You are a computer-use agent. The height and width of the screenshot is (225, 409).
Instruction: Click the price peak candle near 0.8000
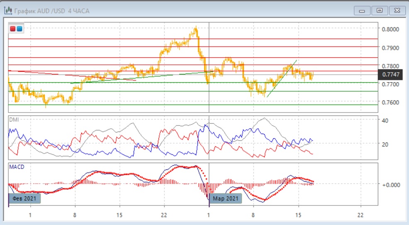click(x=196, y=29)
